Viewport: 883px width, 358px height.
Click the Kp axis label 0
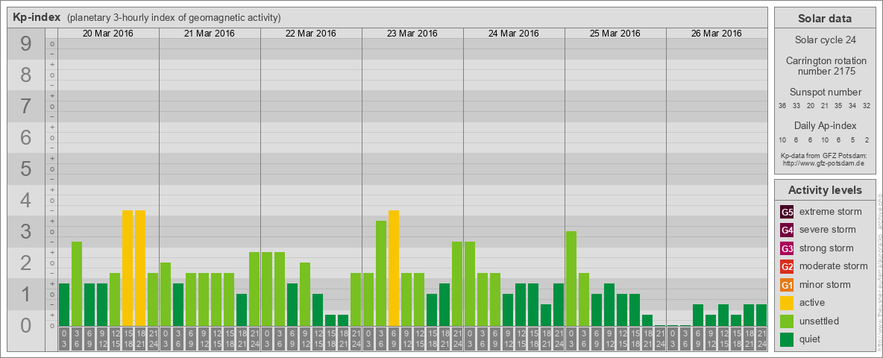[25, 325]
